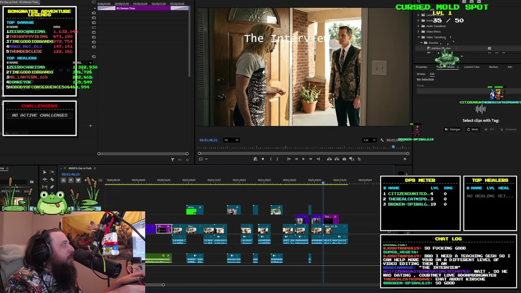This screenshot has width=521, height=293.
Task: Toggle the Timeline caption track CC button
Action: (100, 180)
